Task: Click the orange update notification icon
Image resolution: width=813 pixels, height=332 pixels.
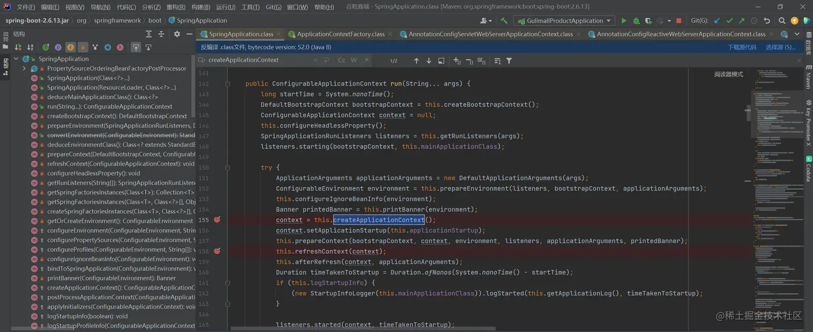Action: coord(795,20)
